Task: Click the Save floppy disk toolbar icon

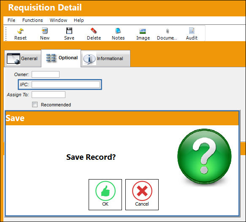Action: (x=69, y=34)
